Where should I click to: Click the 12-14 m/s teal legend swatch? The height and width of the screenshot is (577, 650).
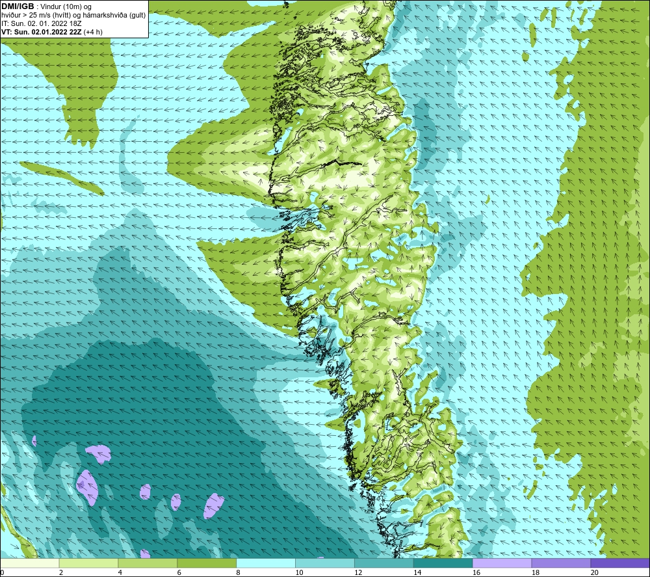(x=384, y=563)
